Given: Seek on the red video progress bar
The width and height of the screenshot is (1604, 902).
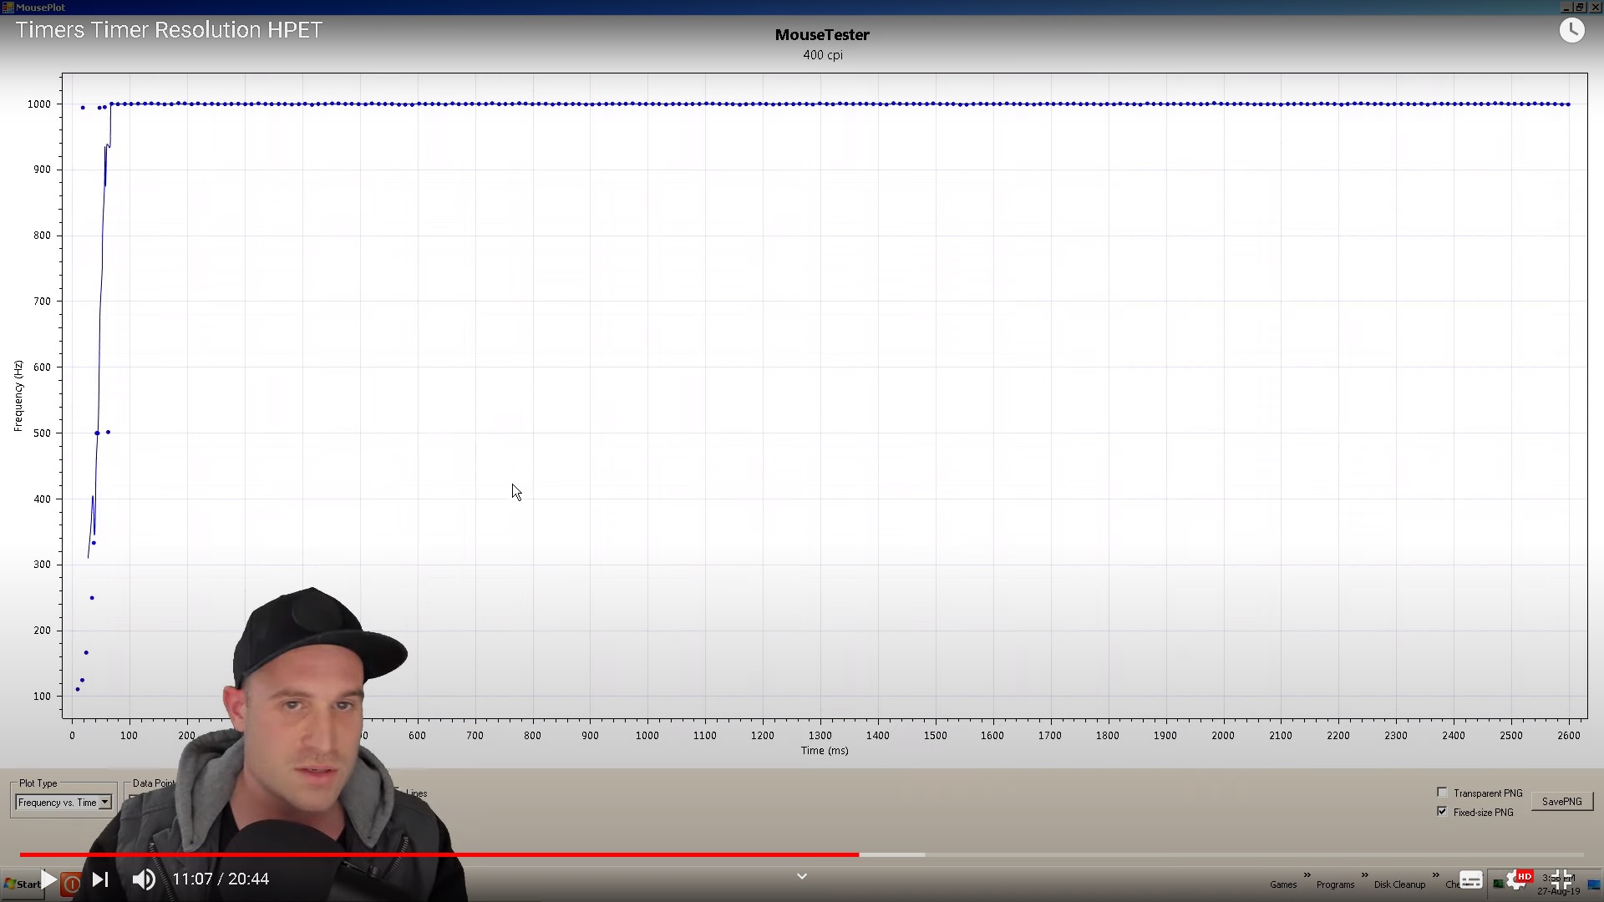Looking at the screenshot, I should point(501,854).
